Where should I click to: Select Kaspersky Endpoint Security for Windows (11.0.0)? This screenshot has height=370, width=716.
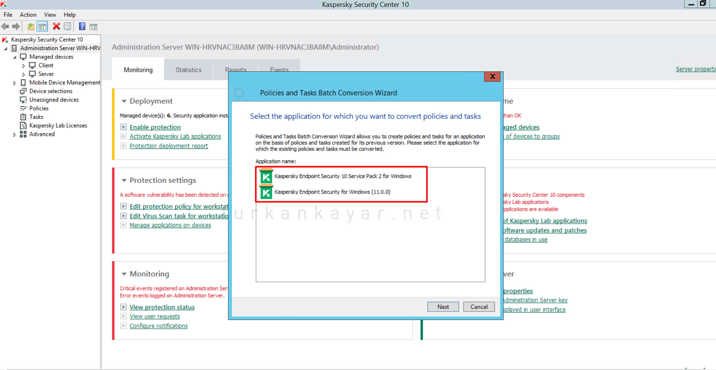coord(332,192)
